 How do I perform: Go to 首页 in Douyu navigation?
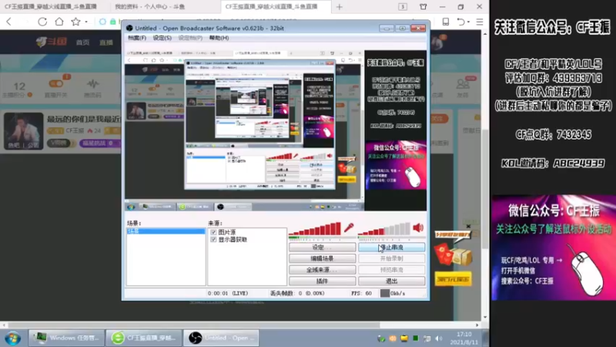coord(82,42)
